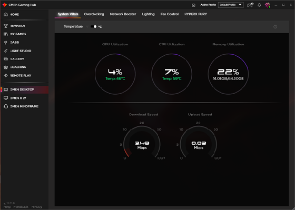Click the 'Temp: 59°C' CPU reading
The image size is (295, 210).
point(172,78)
